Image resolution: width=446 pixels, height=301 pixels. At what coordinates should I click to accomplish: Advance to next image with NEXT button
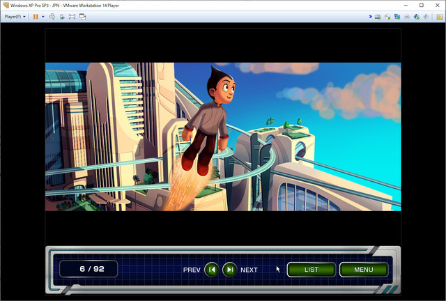(x=230, y=270)
